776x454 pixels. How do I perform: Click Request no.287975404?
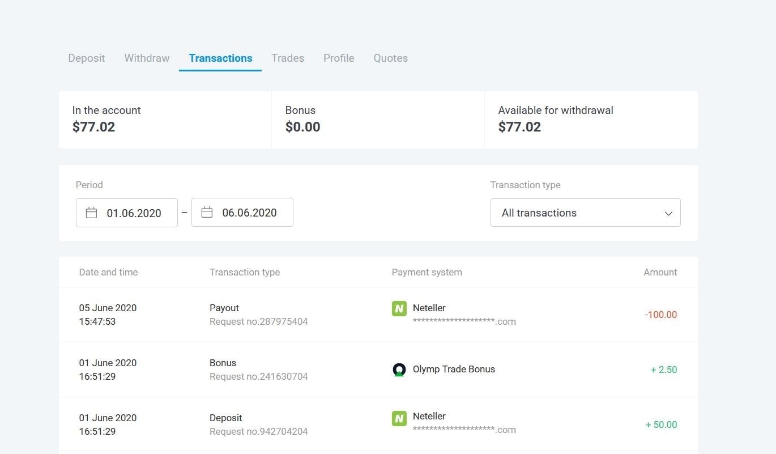coord(259,321)
